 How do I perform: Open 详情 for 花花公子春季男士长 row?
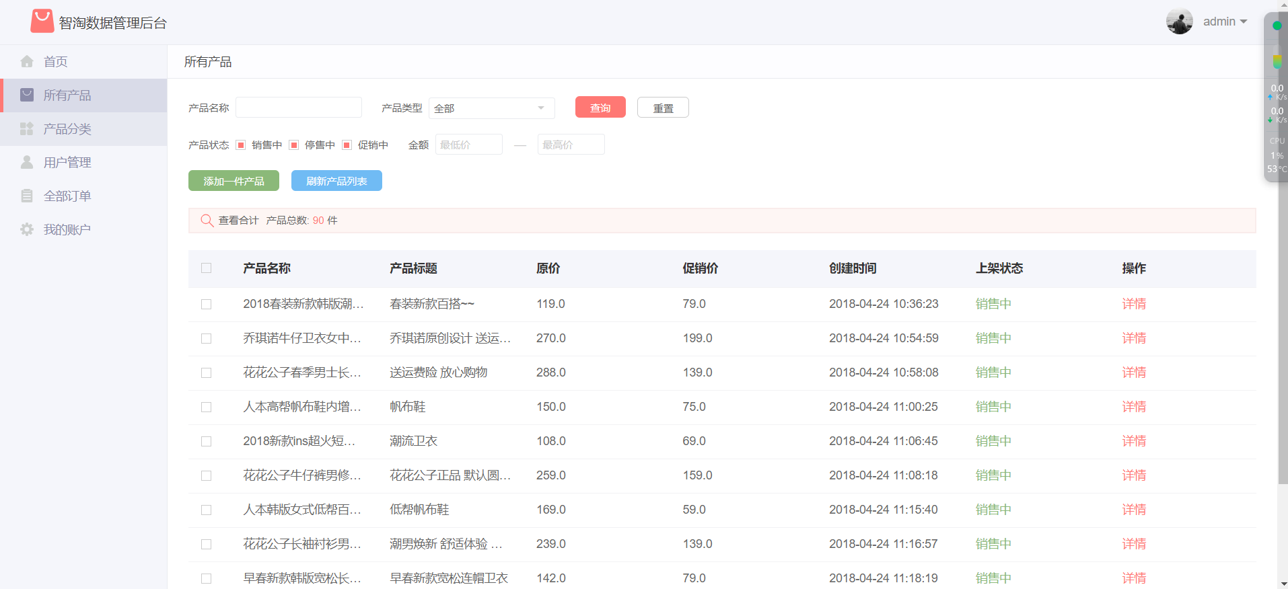click(x=1134, y=372)
